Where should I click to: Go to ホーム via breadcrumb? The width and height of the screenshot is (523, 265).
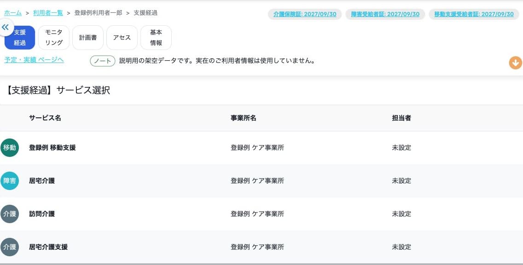coord(13,13)
